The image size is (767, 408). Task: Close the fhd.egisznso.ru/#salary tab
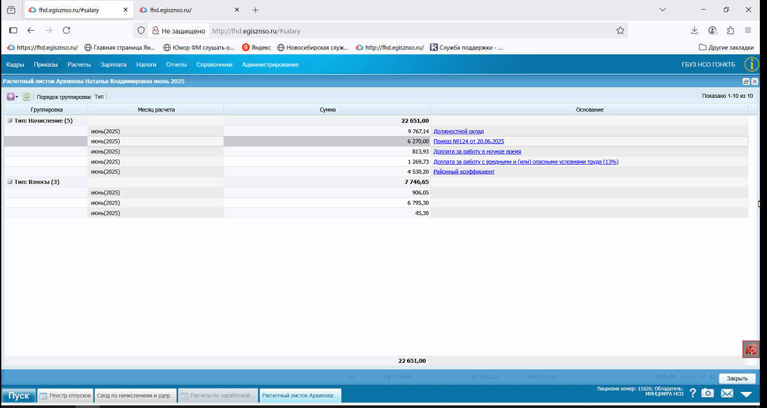pyautogui.click(x=125, y=10)
